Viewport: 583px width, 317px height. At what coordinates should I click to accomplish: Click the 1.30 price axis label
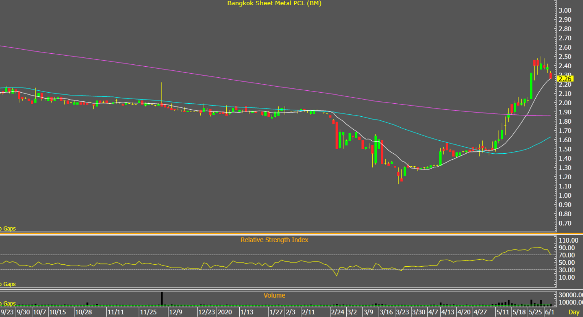tap(565, 168)
